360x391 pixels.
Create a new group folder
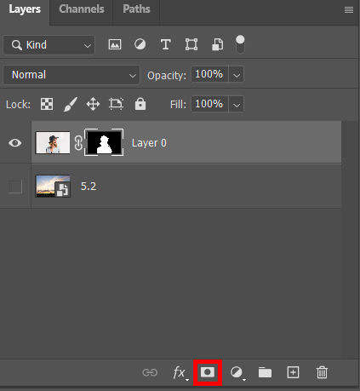point(265,372)
